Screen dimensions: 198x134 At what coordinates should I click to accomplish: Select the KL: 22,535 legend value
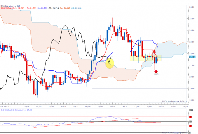tap(43, 8)
